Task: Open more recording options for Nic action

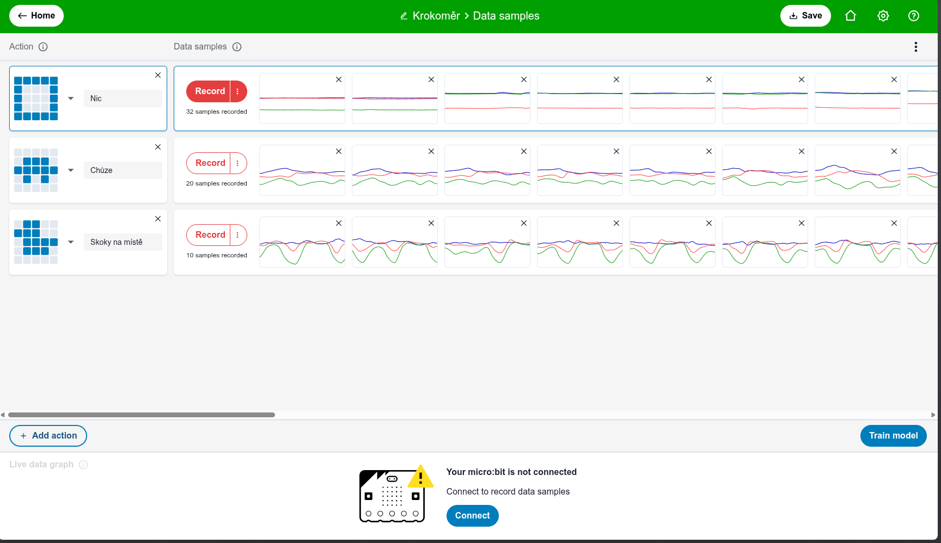Action: point(238,91)
